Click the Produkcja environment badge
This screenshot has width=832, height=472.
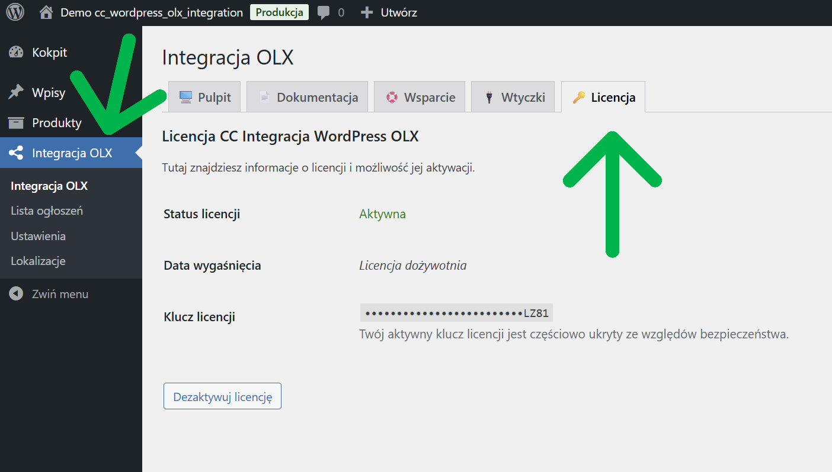[279, 12]
